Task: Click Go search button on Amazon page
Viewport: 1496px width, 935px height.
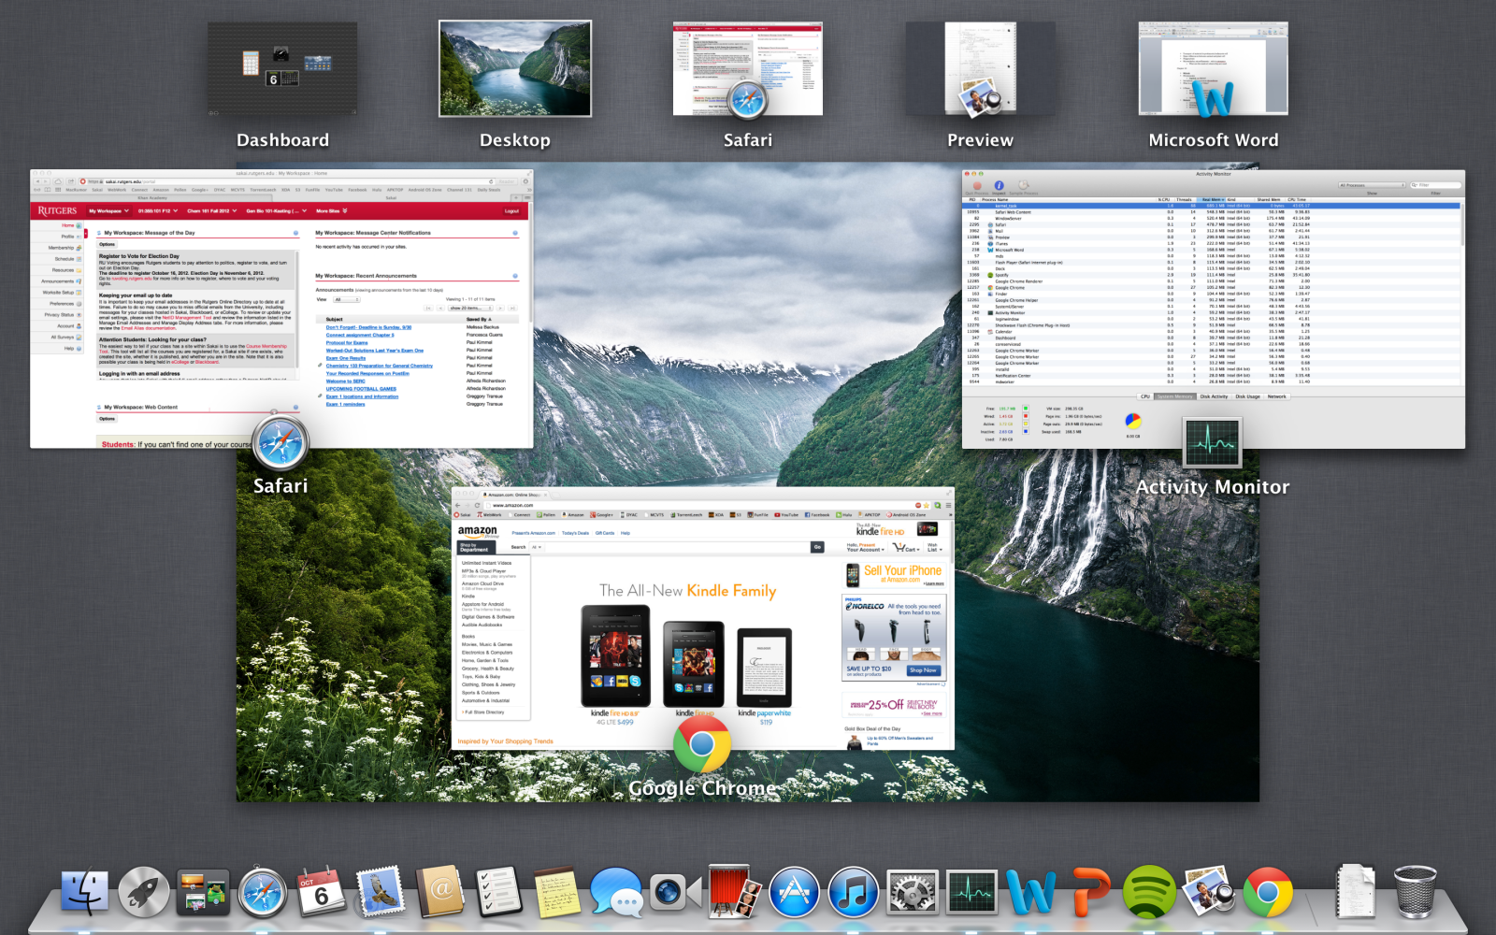Action: [x=817, y=547]
